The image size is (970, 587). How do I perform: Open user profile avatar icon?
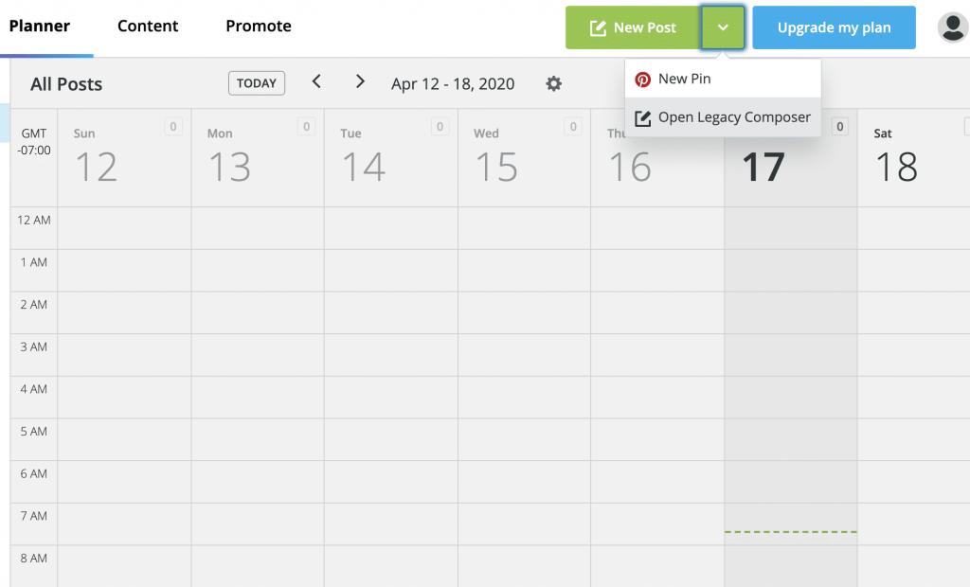pos(953,27)
